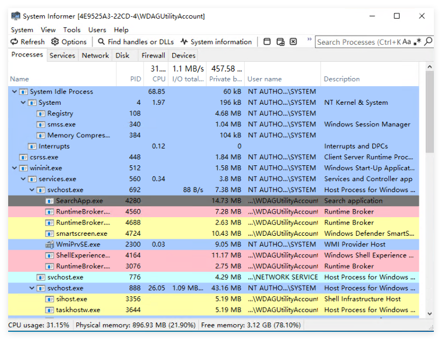Click the System Idle Process icon
442x340 pixels.
23,92
